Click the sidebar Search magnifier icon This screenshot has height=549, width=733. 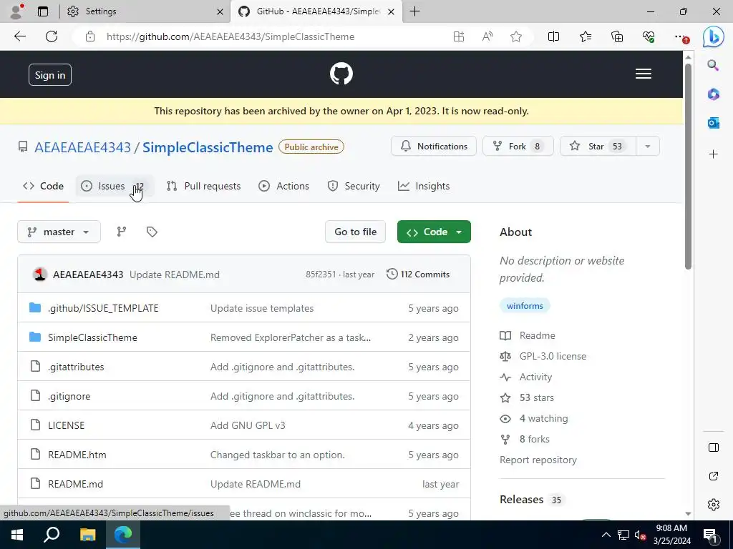click(x=713, y=65)
